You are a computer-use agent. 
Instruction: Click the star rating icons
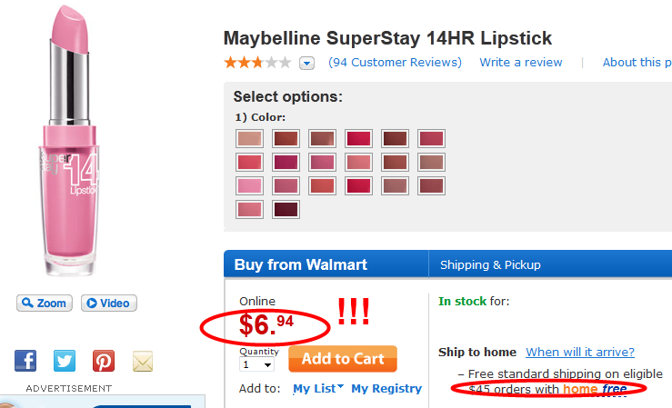pyautogui.click(x=257, y=63)
